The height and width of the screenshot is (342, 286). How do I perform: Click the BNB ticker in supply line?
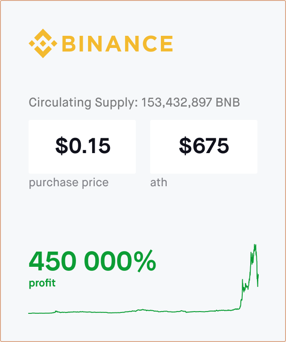228,103
